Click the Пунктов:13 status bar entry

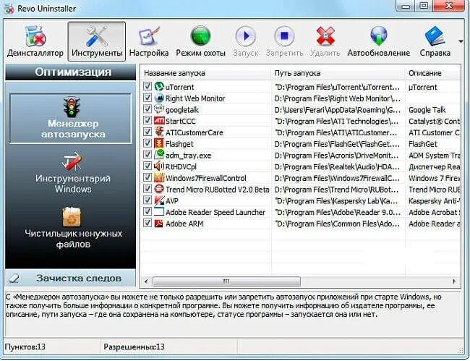[25, 347]
